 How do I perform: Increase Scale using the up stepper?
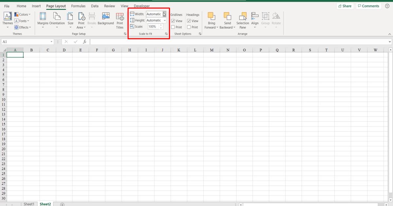click(x=160, y=25)
